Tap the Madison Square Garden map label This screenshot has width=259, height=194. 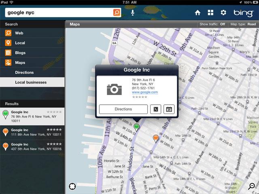(214, 52)
